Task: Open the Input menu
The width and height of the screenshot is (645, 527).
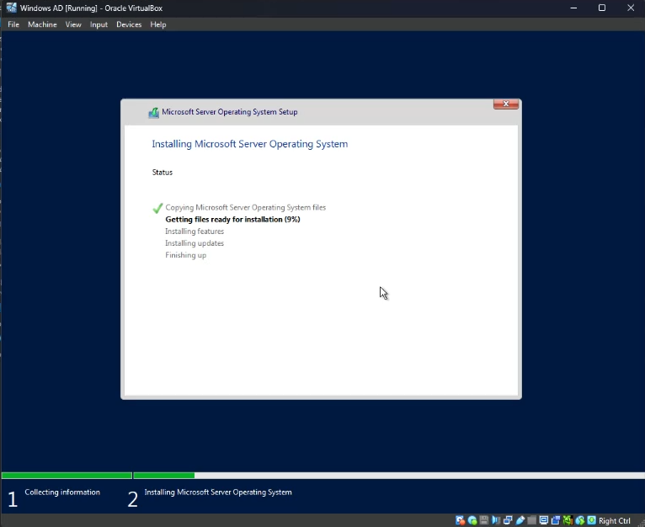Action: pyautogui.click(x=99, y=24)
